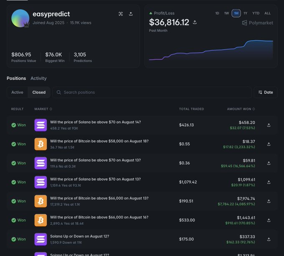Click the Bitcoin icon for $66,000 August 13 market
The image size is (284, 256).
pos(41,201)
